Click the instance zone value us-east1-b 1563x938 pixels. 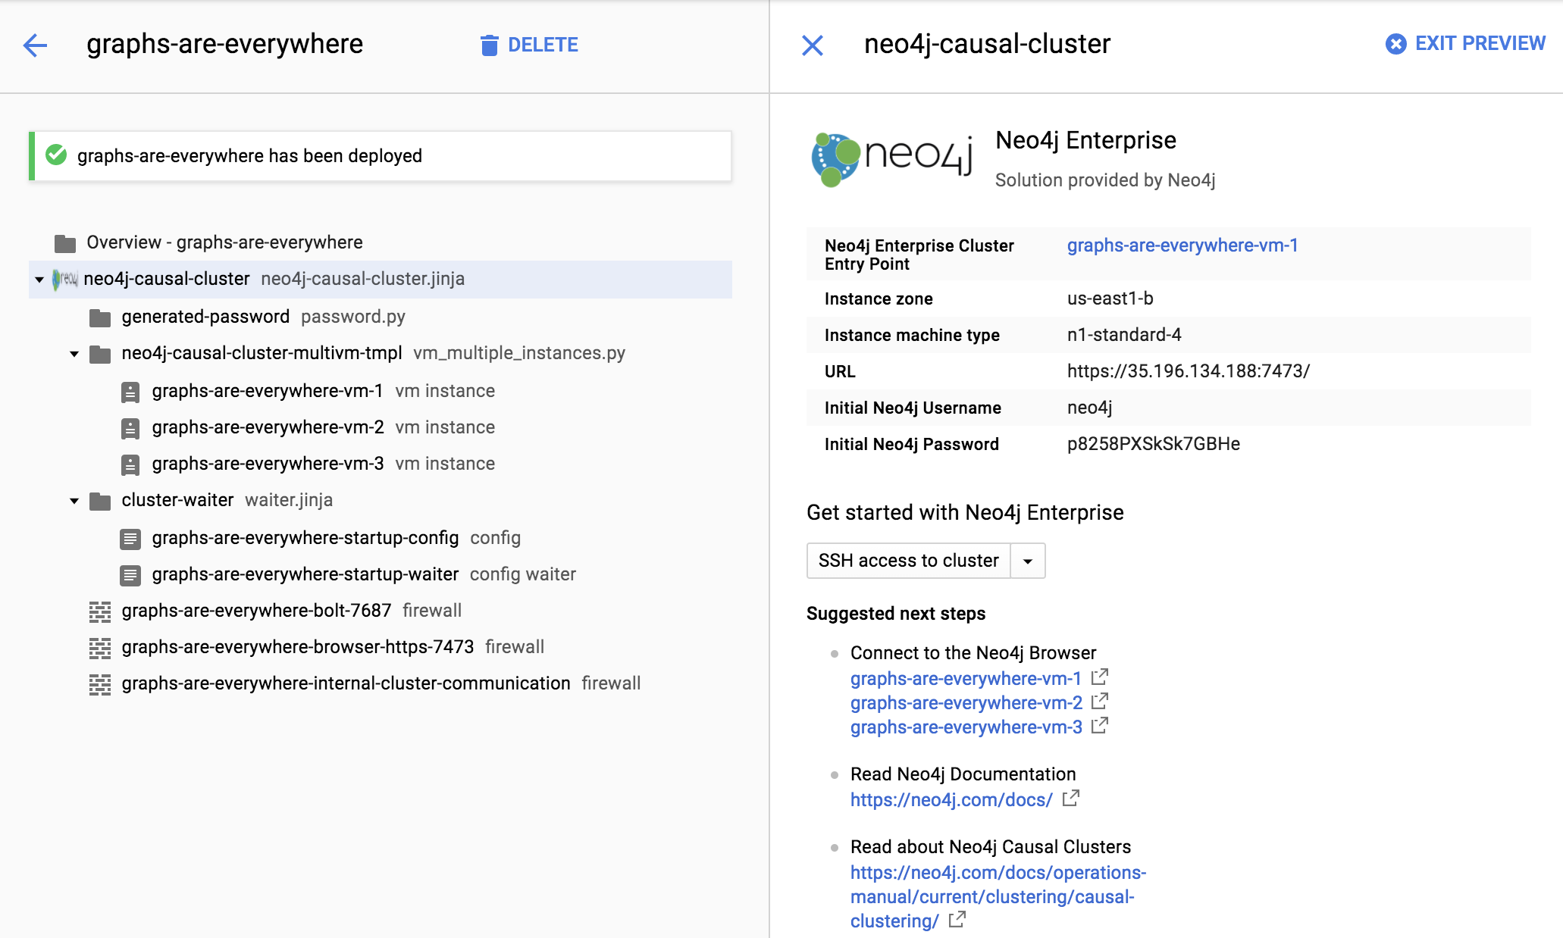(x=1110, y=299)
